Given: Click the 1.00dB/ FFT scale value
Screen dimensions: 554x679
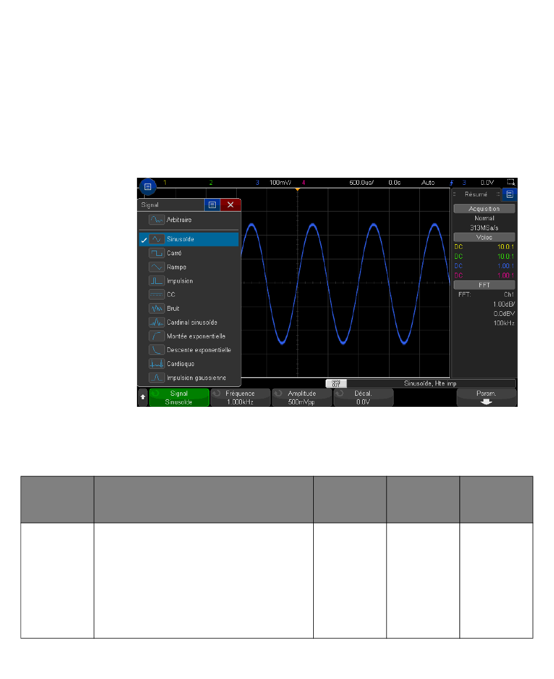Looking at the screenshot, I should click(504, 304).
